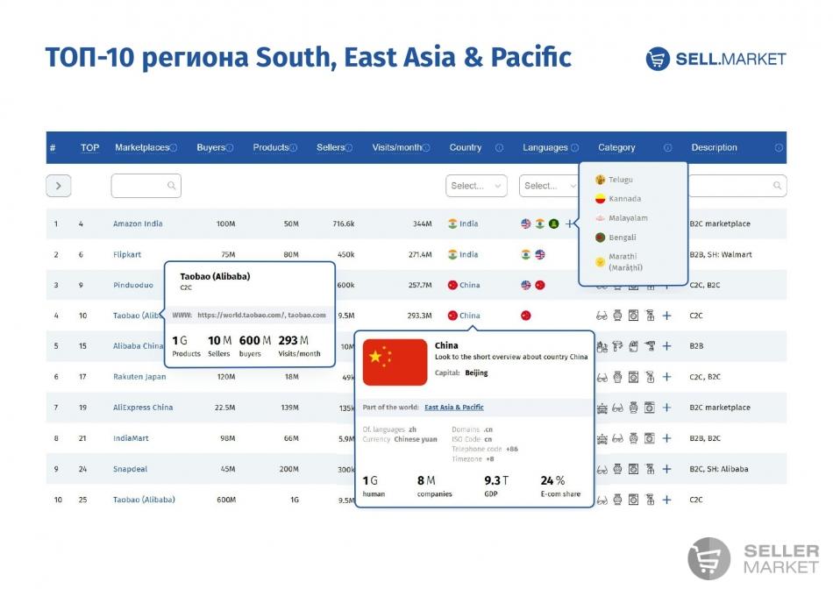The image size is (833, 589).
Task: Click the car category icon in AliExpress China row
Action: 602,408
